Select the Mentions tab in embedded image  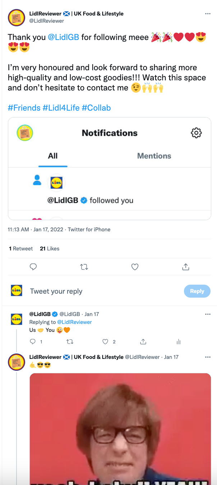[154, 156]
